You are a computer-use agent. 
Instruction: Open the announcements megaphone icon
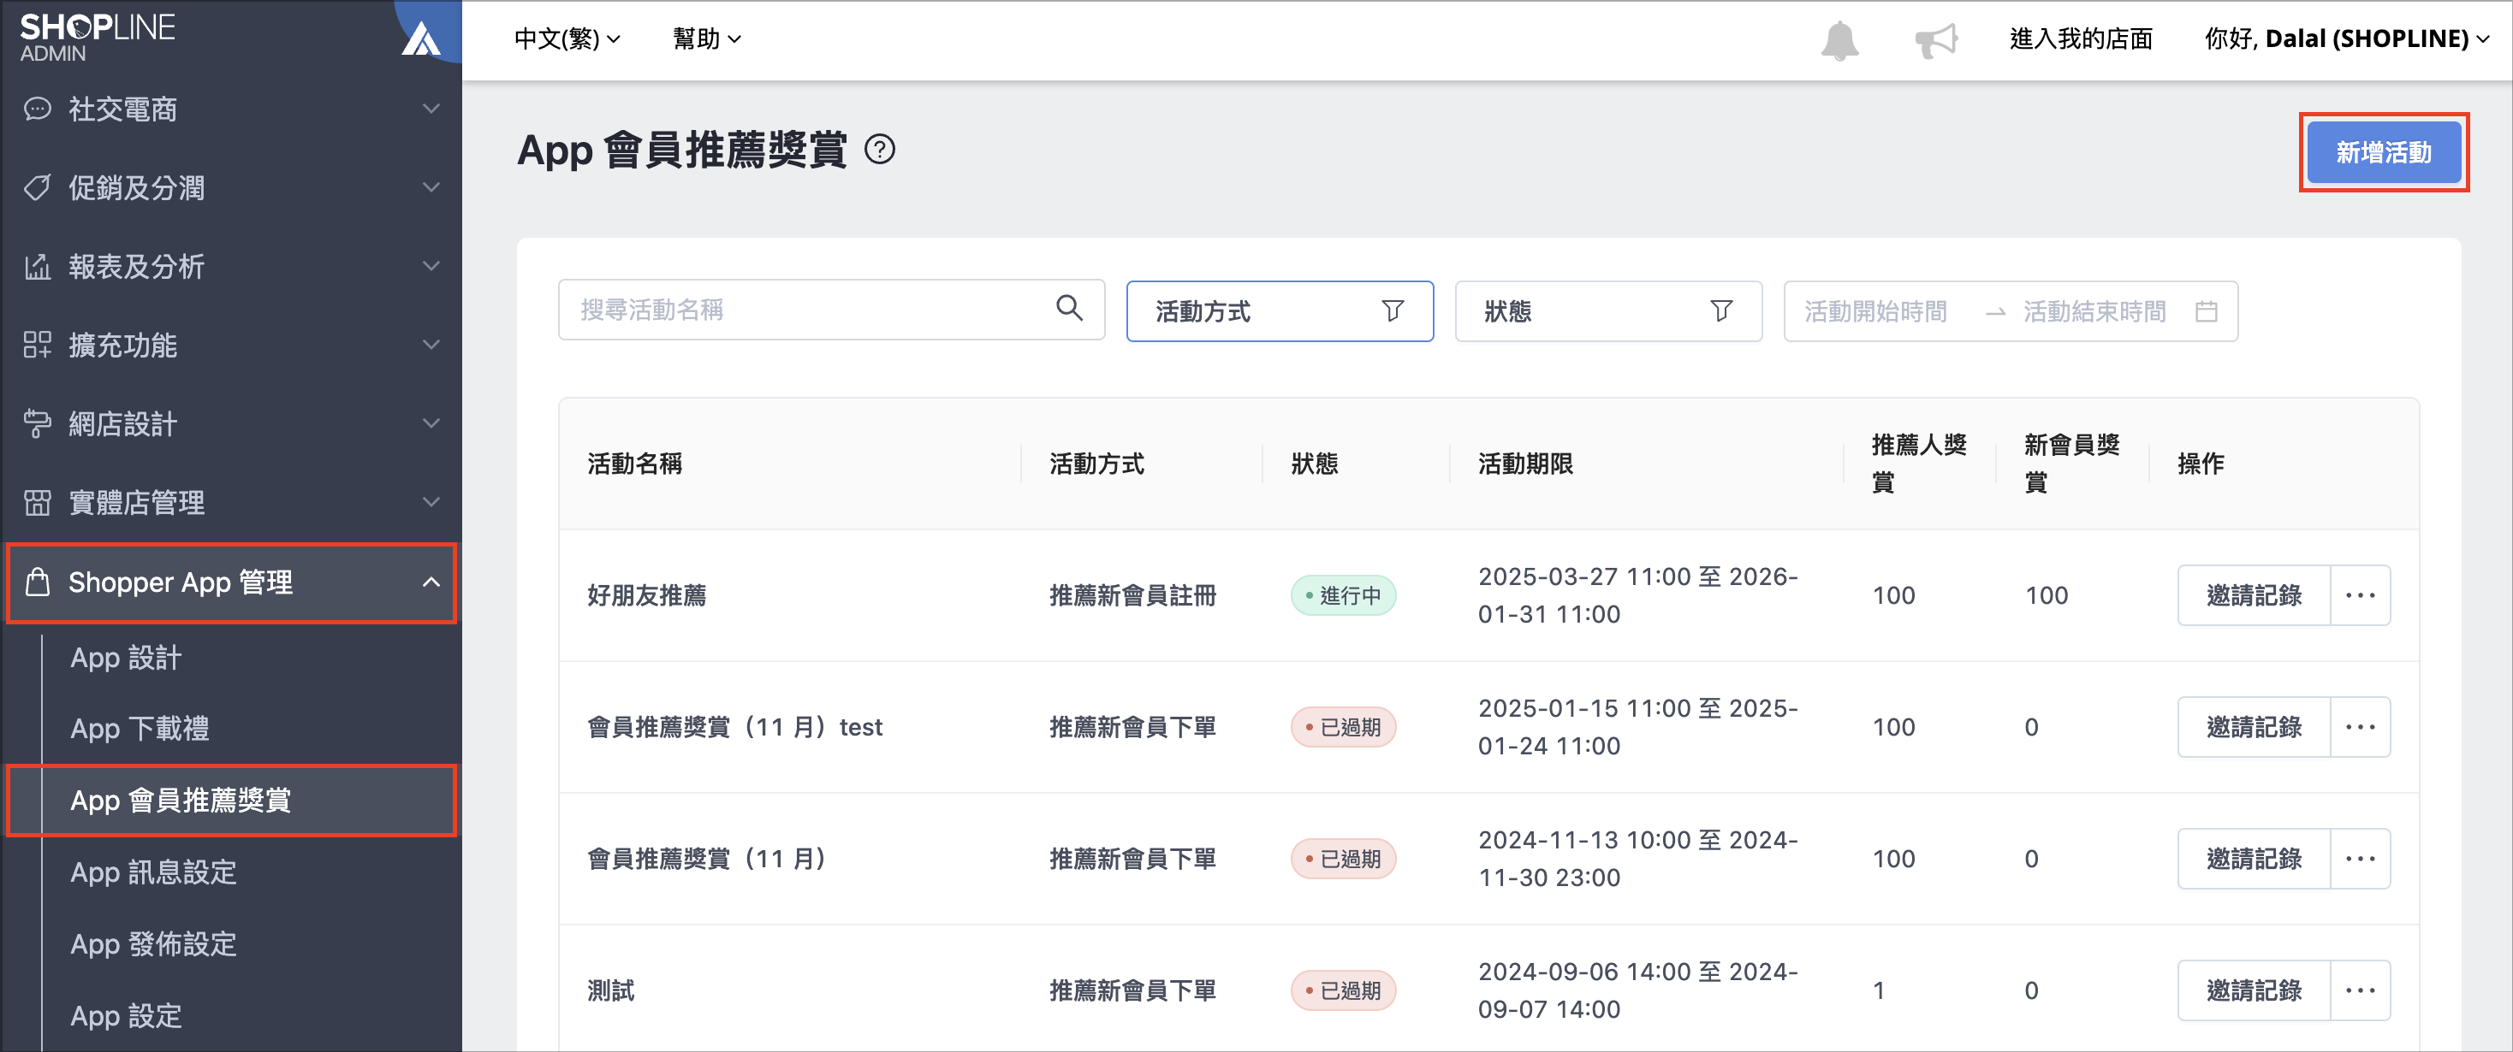point(1935,40)
